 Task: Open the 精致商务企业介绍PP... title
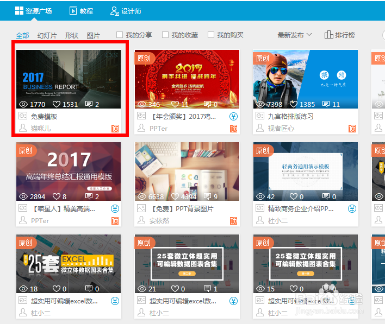(x=301, y=209)
